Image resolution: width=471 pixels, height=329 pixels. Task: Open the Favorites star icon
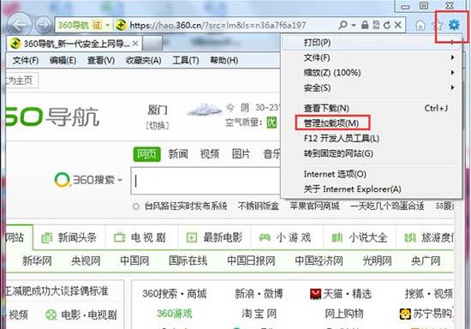click(437, 25)
